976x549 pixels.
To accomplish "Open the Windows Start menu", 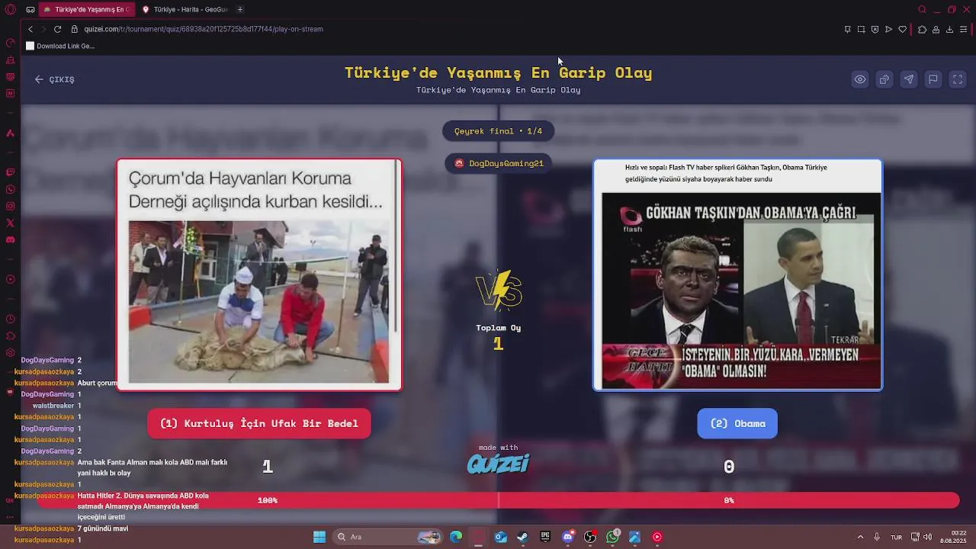I will 319,537.
